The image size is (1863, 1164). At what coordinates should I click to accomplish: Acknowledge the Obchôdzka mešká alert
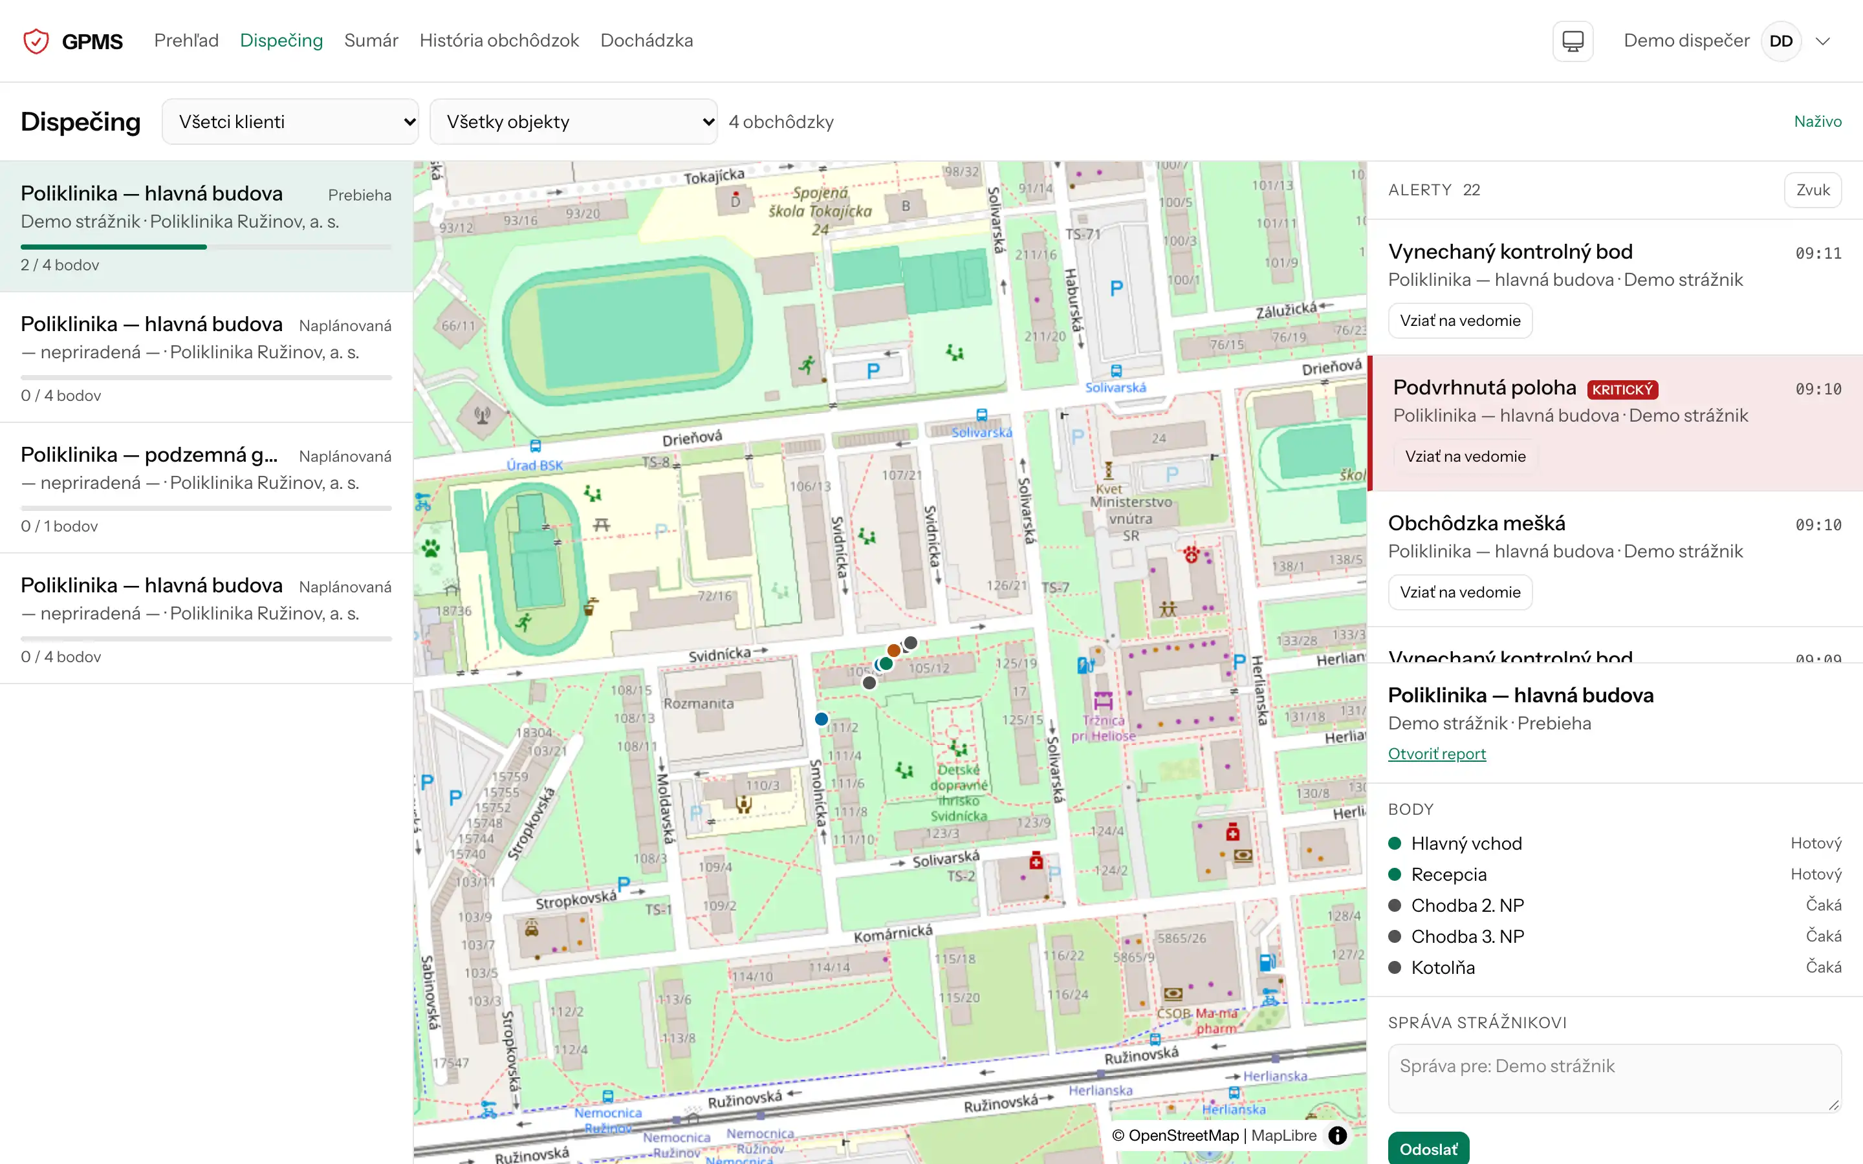pyautogui.click(x=1461, y=592)
